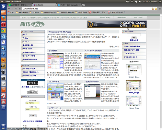The height and width of the screenshot is (130, 162).
Task: Open the mail indicator envelope
Action: 132,2
